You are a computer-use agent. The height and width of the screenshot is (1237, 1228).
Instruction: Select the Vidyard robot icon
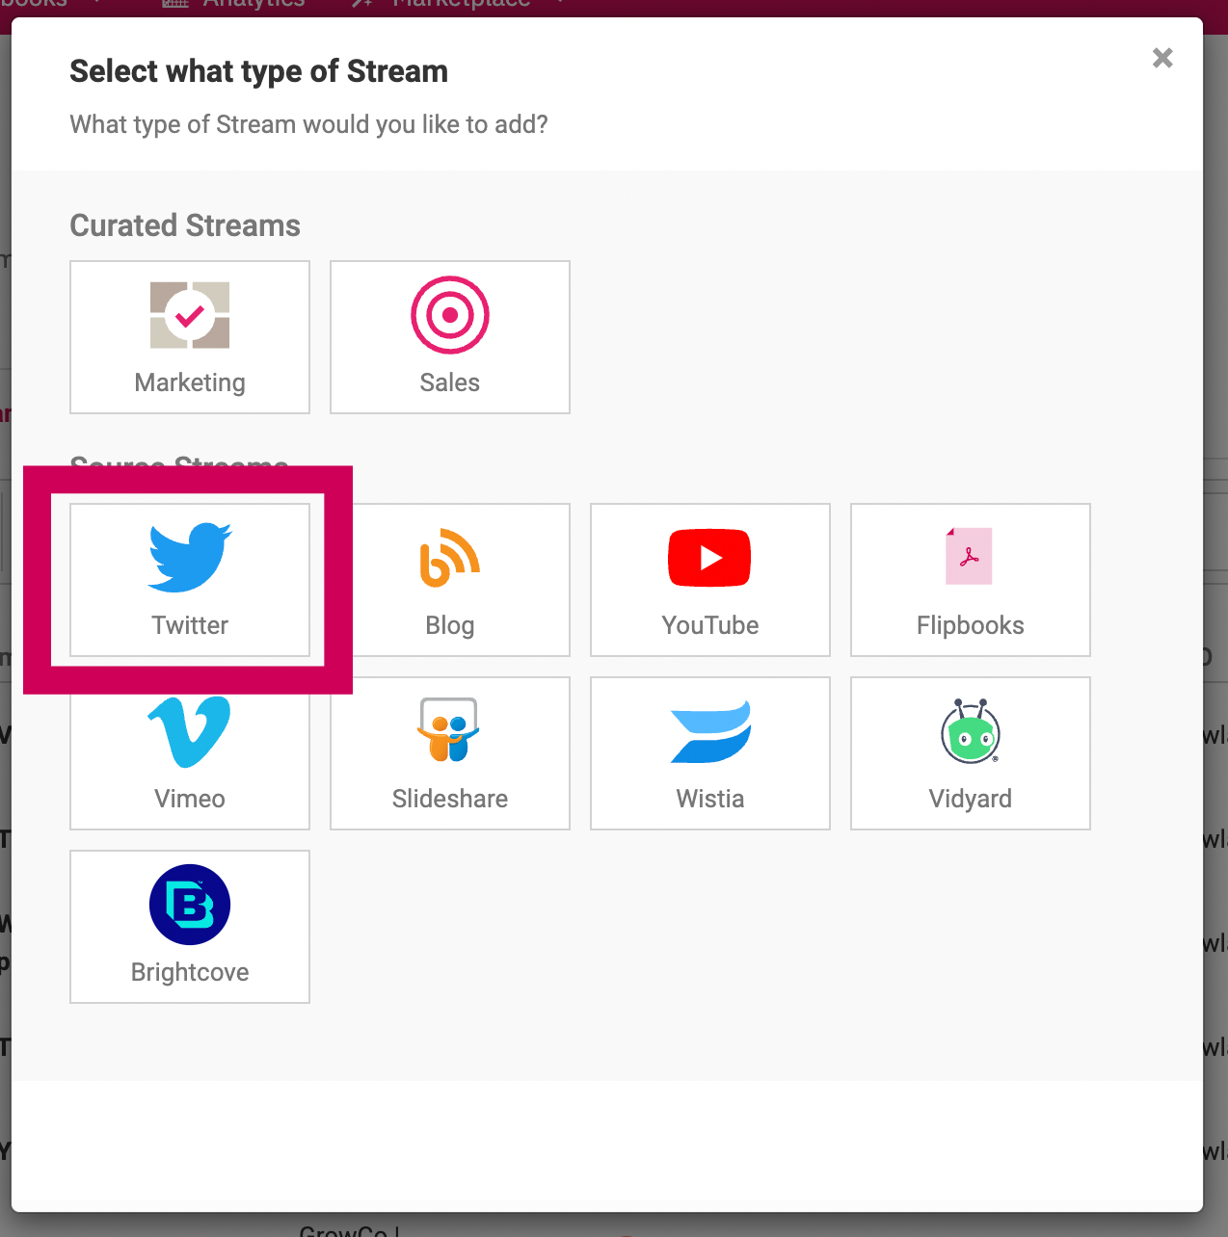(971, 731)
